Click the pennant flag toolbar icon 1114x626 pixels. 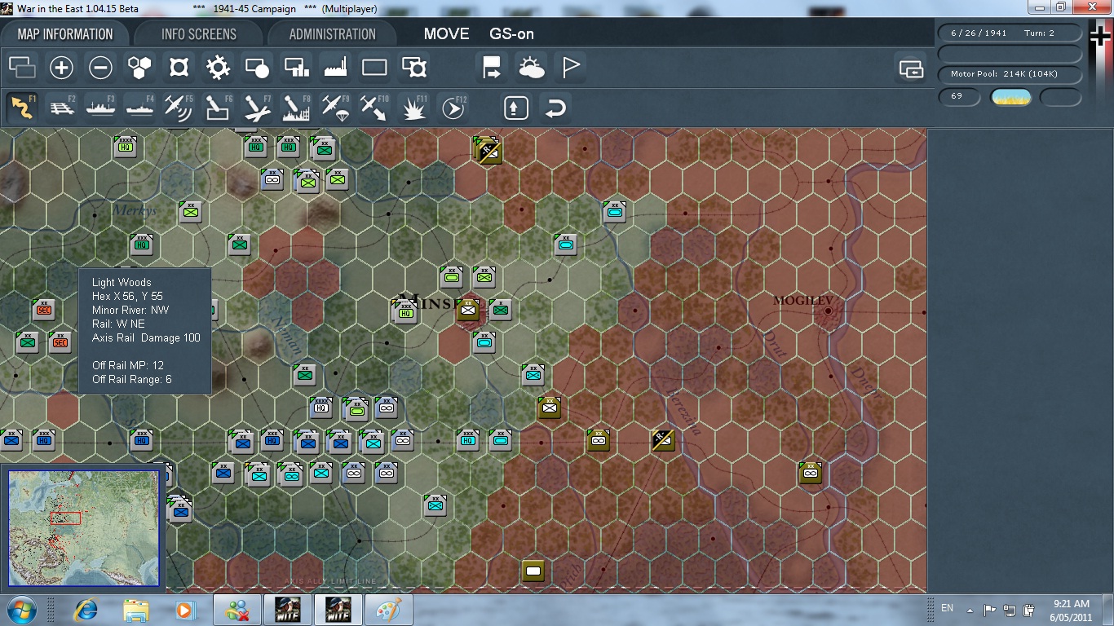(570, 67)
